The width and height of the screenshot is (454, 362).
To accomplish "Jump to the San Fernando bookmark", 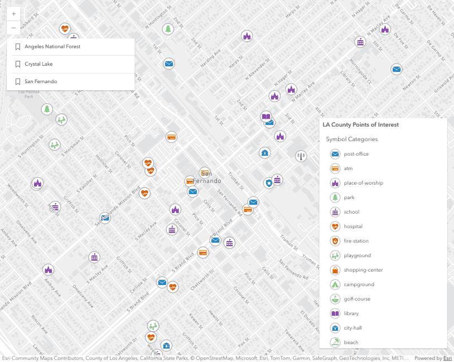I will (x=41, y=81).
